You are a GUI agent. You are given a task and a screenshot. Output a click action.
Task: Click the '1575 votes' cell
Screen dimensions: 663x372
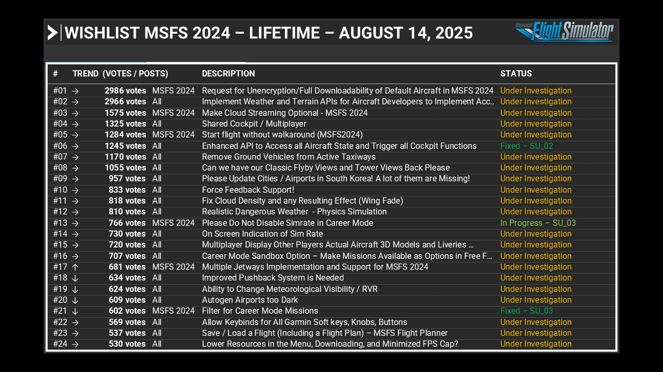(125, 113)
